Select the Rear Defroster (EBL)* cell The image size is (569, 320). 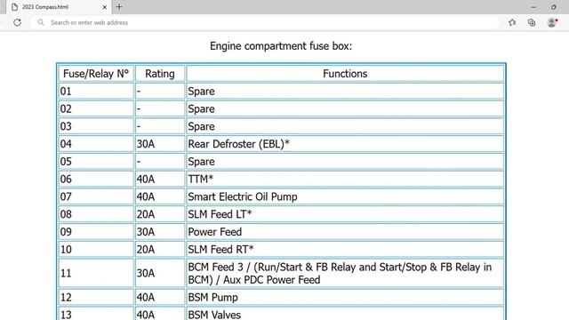[345, 144]
